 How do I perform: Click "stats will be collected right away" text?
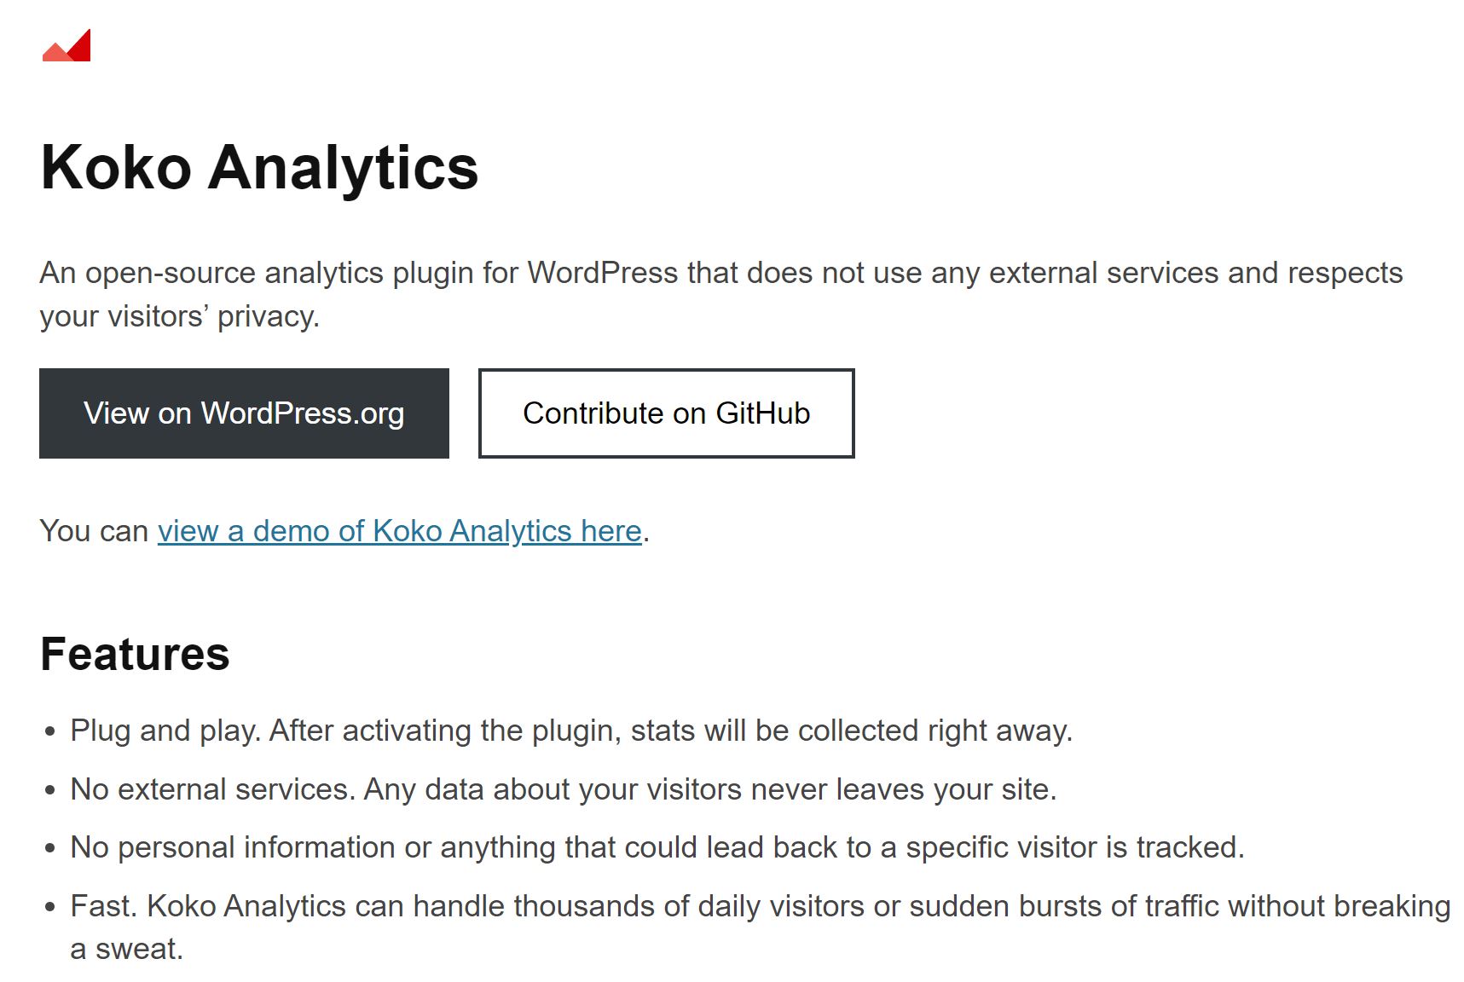851,731
